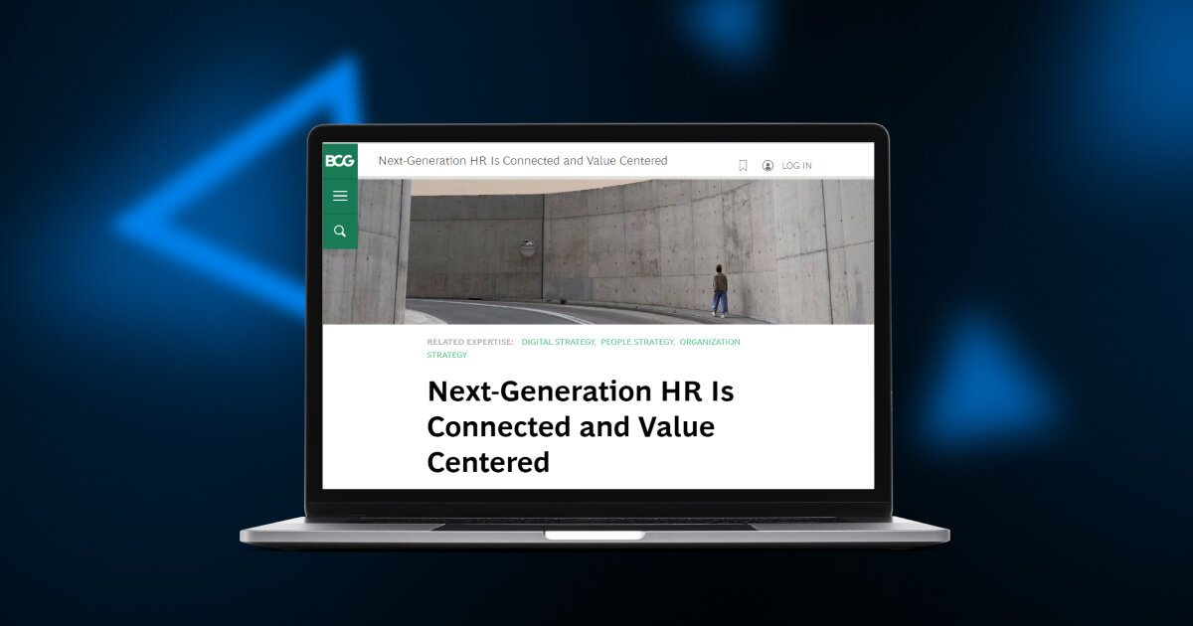The image size is (1193, 626).
Task: Open the PEOPLE STRATEGY expertise link
Action: [637, 342]
